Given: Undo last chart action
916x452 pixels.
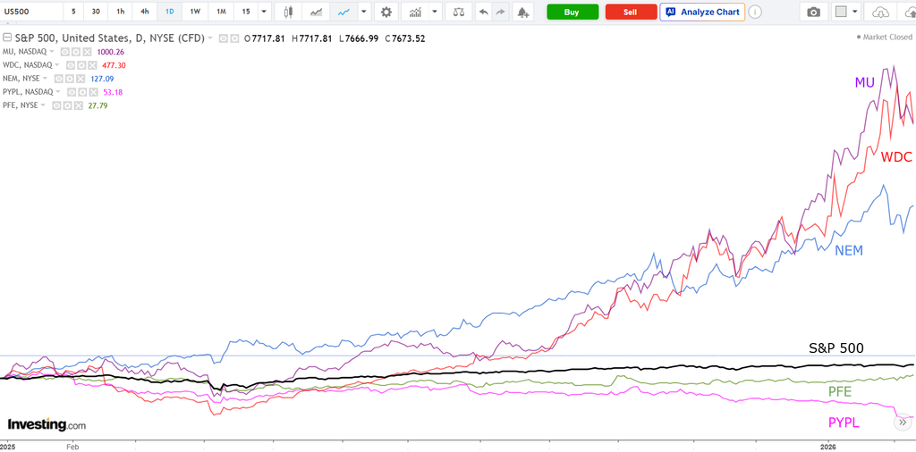Looking at the screenshot, I should tap(482, 12).
